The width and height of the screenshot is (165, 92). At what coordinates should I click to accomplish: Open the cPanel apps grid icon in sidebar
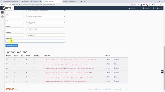coord(2,13)
